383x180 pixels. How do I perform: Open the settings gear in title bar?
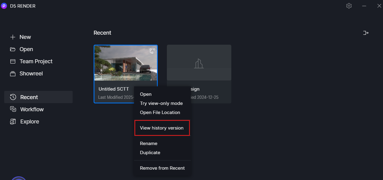349,6
